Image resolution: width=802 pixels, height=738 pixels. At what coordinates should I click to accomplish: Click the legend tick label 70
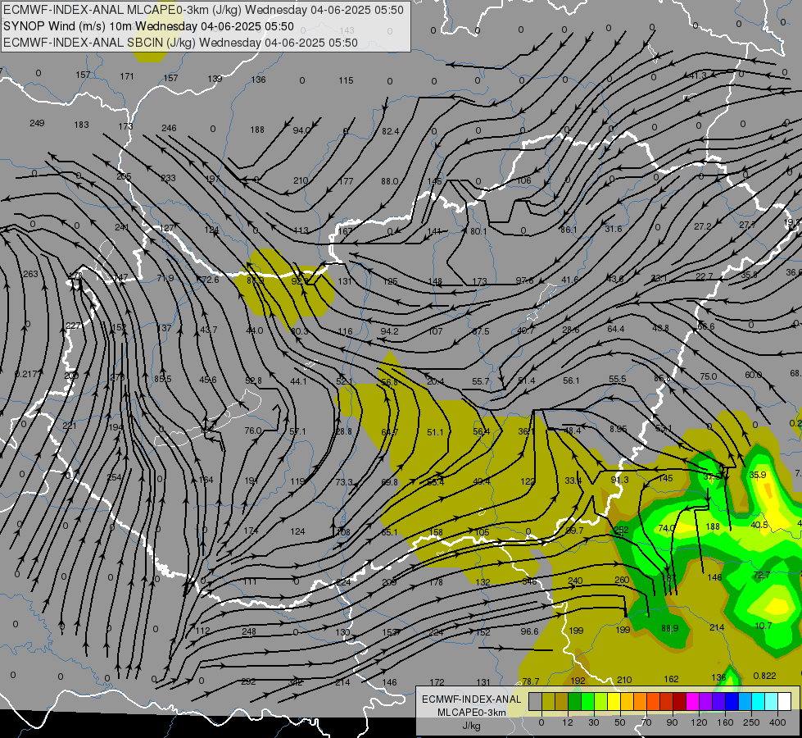click(x=646, y=722)
